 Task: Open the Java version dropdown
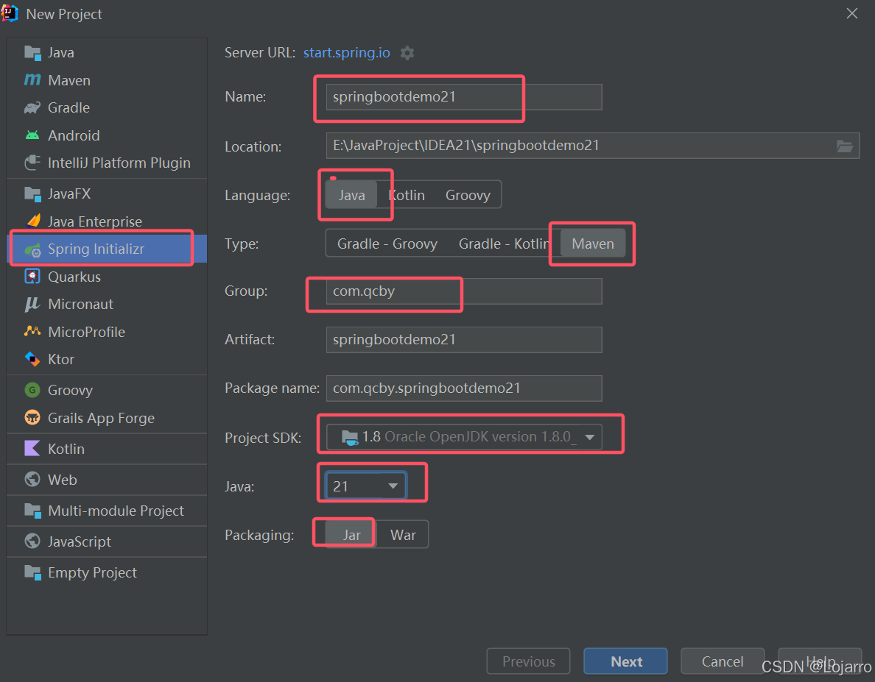366,486
